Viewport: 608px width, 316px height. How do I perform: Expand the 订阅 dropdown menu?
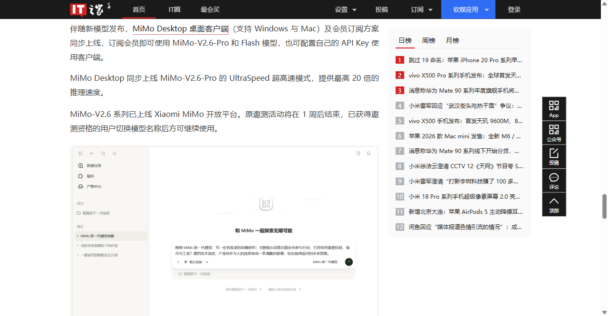(x=422, y=10)
